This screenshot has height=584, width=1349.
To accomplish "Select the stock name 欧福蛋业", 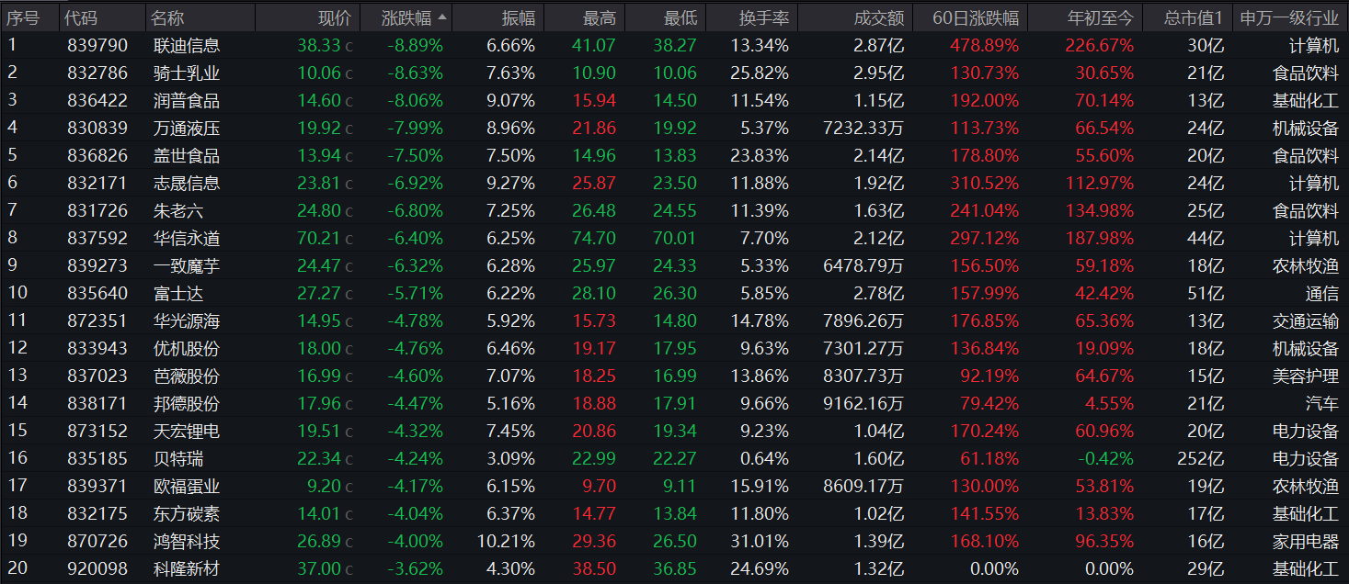I will click(187, 486).
